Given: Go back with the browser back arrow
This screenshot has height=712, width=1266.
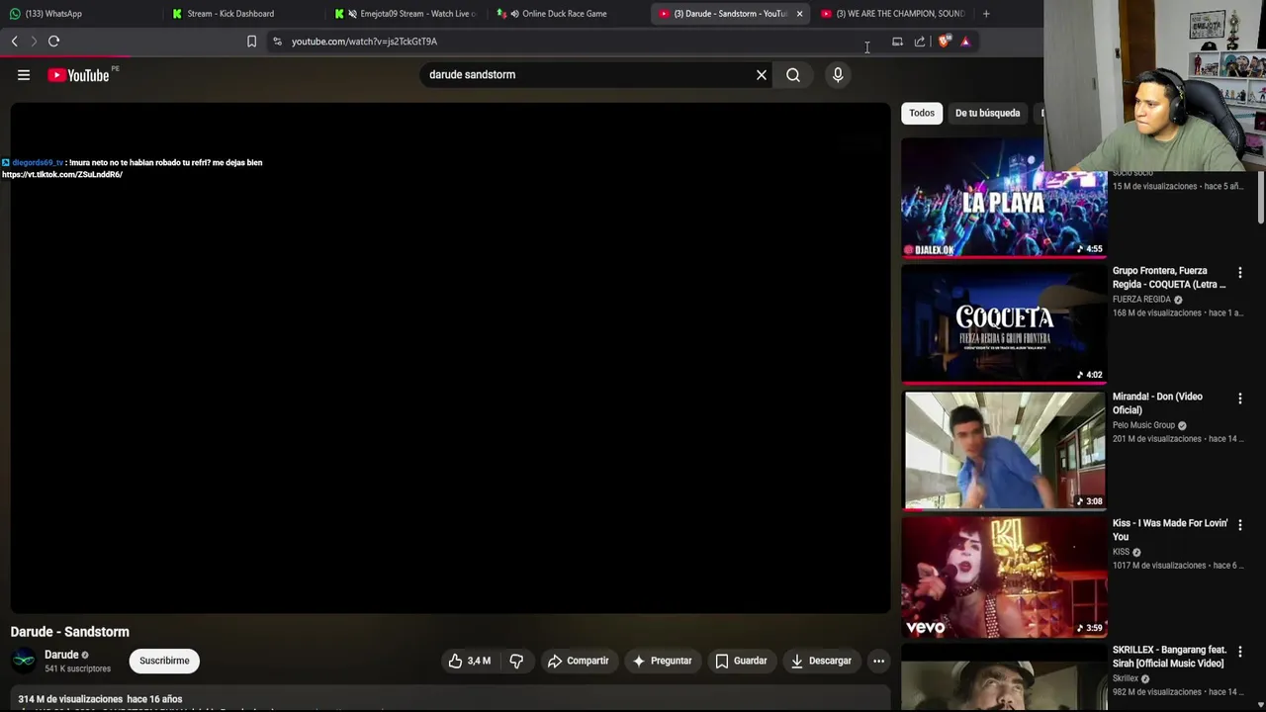Looking at the screenshot, I should (14, 42).
